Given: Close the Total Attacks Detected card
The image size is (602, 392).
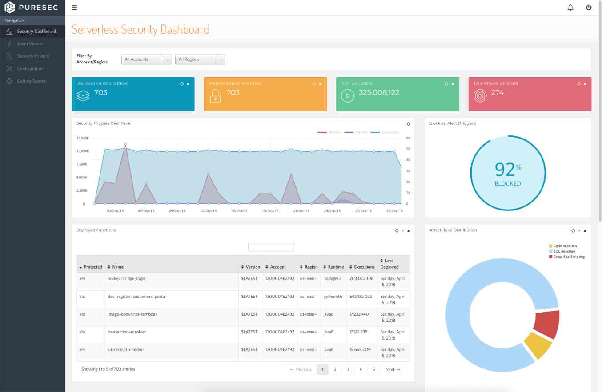Looking at the screenshot, I should [x=585, y=84].
